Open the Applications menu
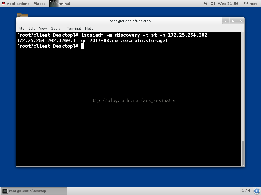 pyautogui.click(x=18, y=4)
